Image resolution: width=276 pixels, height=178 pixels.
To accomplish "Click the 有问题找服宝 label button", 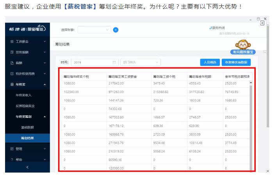I will (243, 52).
